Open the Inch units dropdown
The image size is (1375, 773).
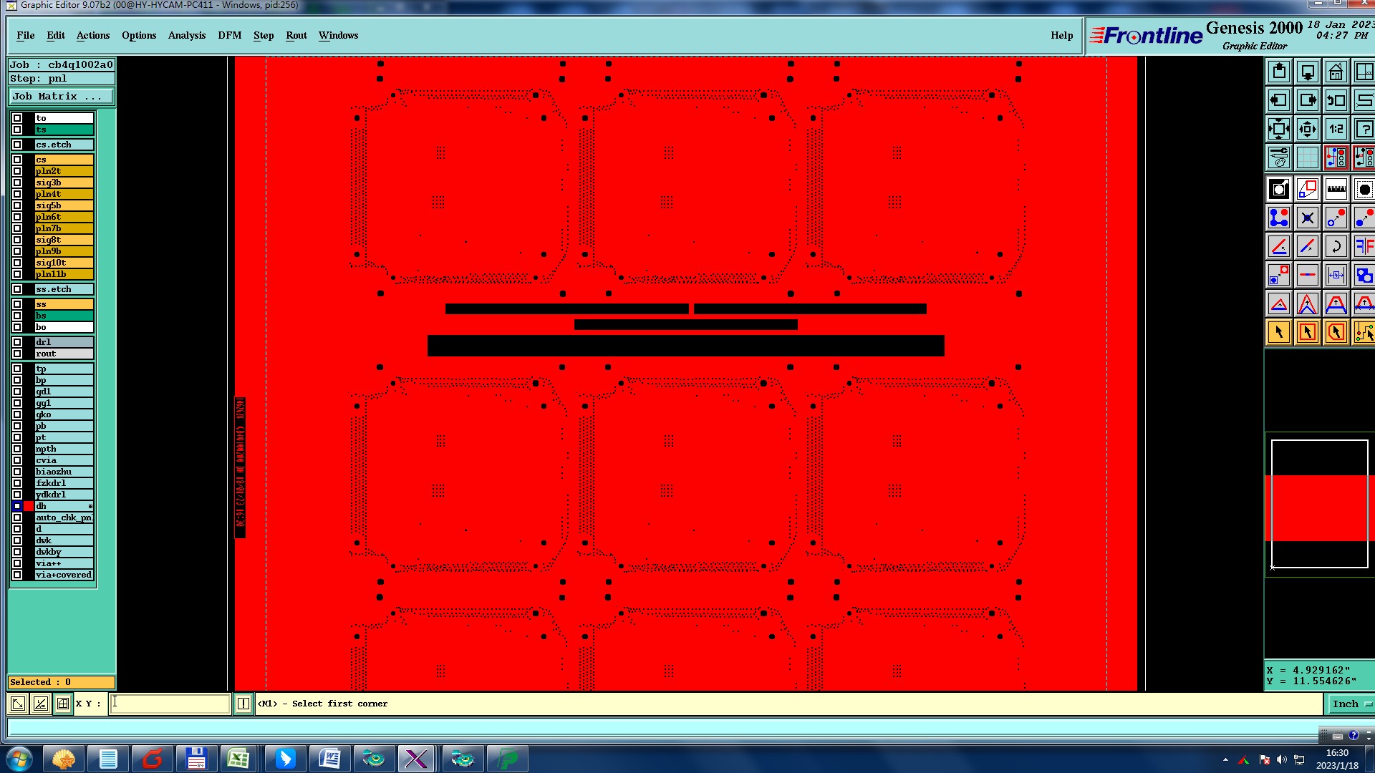point(1350,704)
